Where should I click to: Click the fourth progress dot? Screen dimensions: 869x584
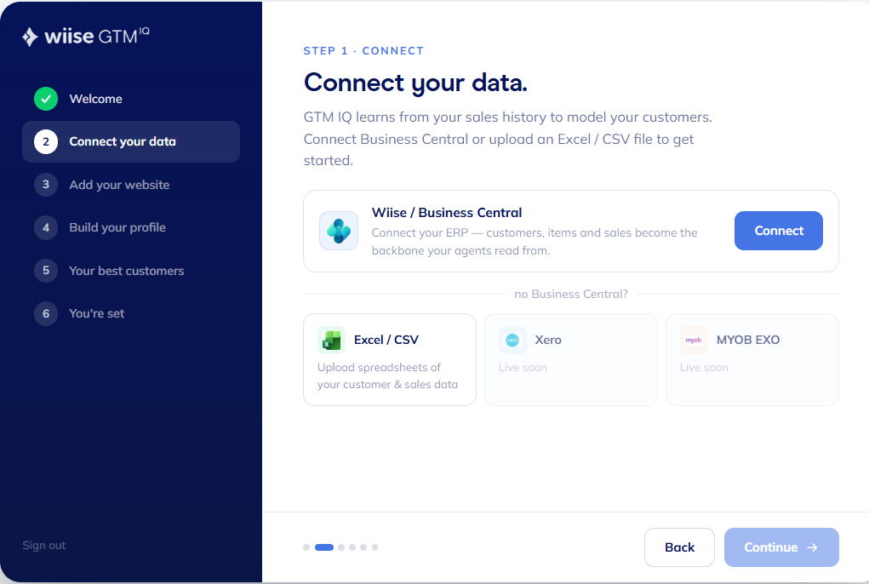point(352,547)
